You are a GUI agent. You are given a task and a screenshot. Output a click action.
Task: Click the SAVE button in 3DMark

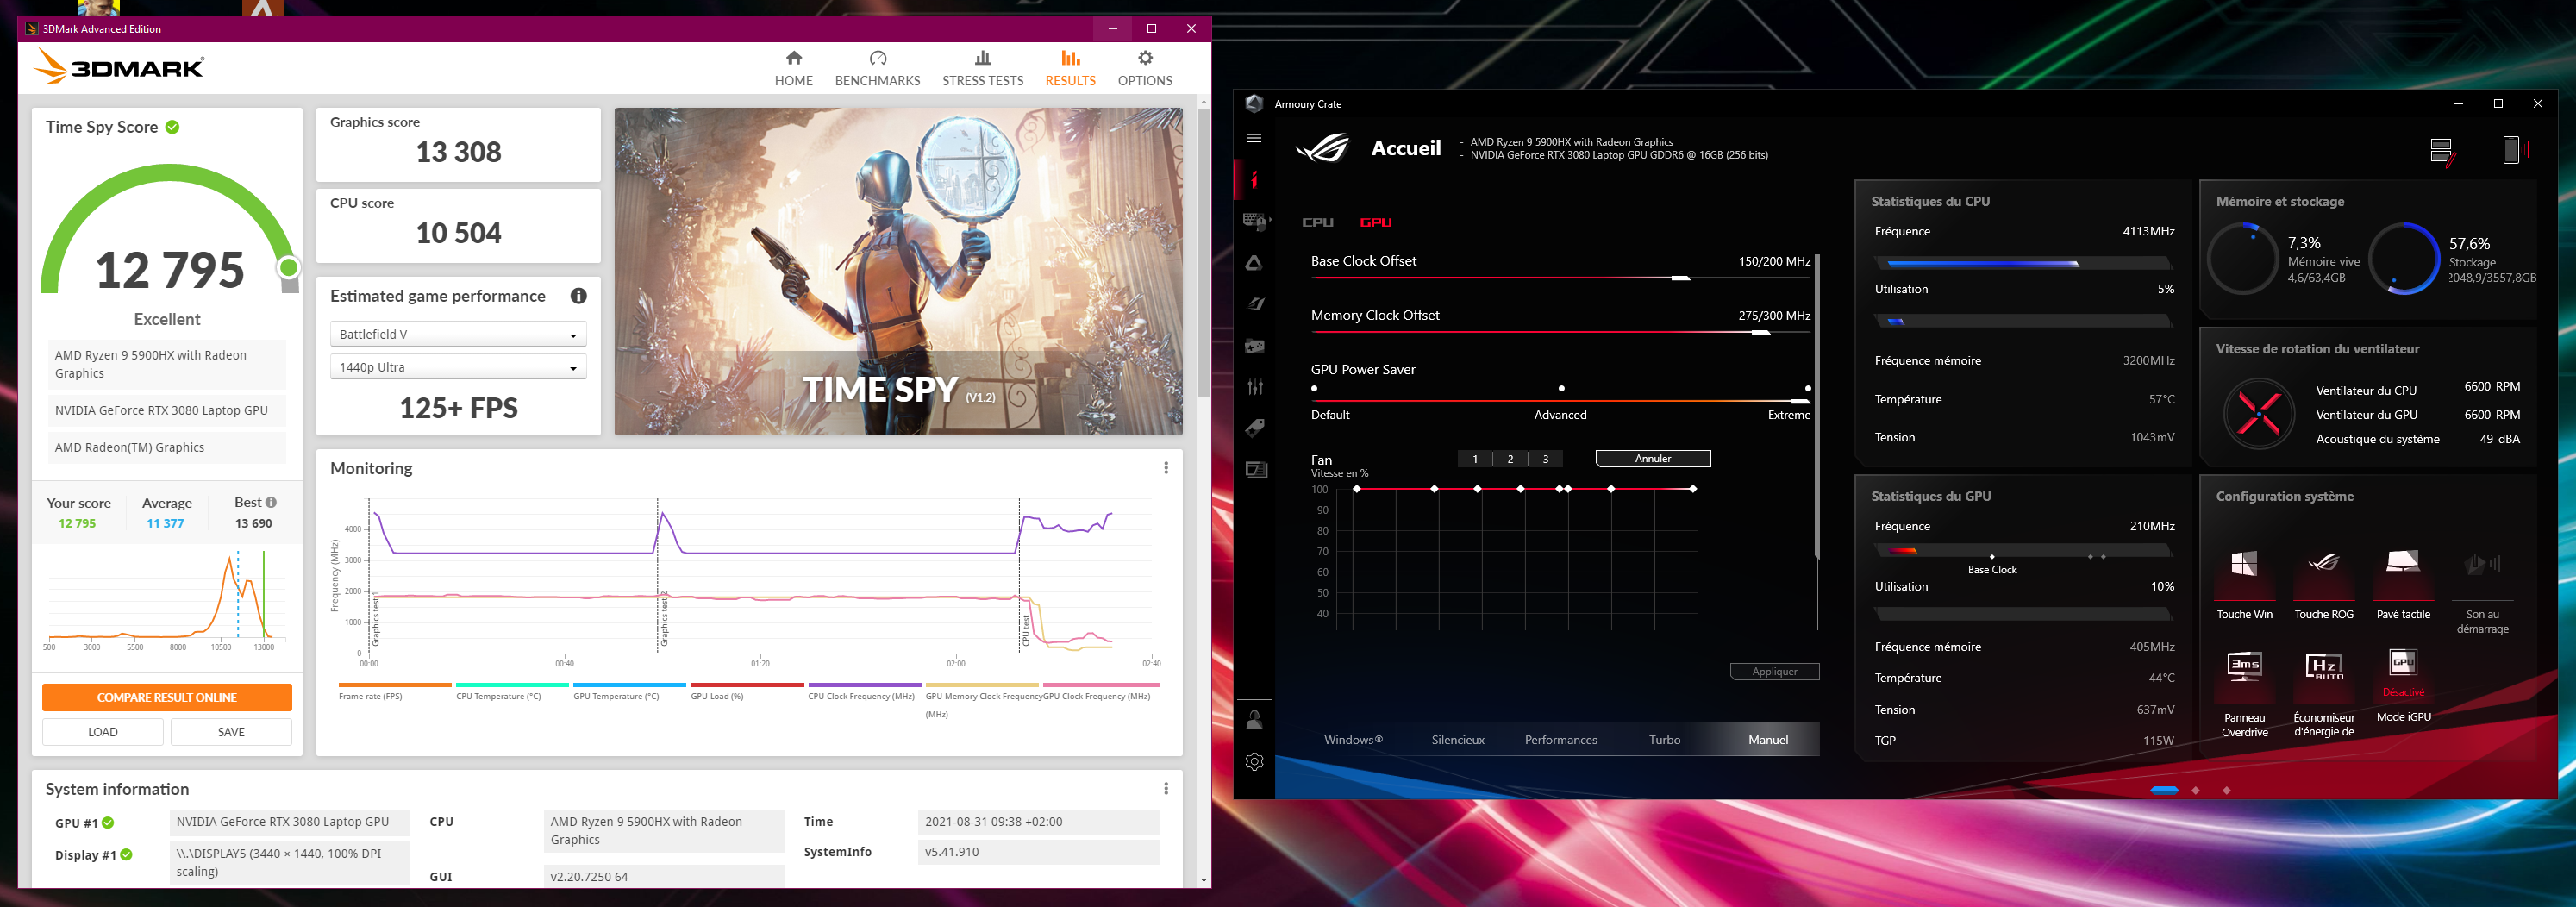point(231,732)
